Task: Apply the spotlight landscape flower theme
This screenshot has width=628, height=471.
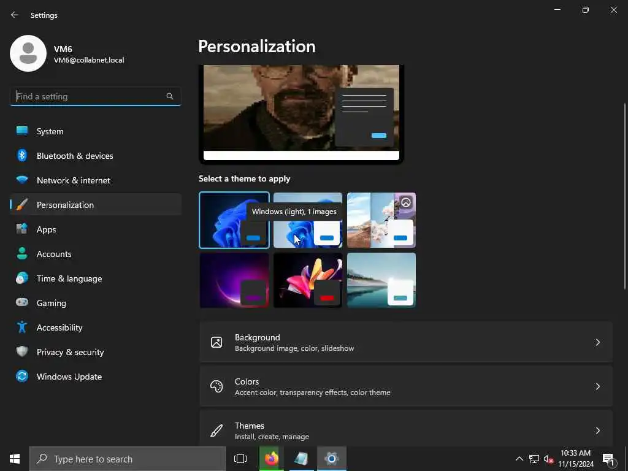Action: pos(381,220)
